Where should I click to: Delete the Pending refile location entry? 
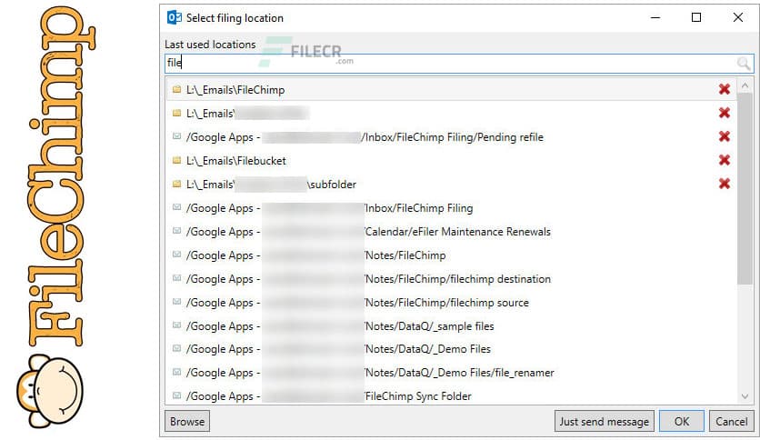725,136
